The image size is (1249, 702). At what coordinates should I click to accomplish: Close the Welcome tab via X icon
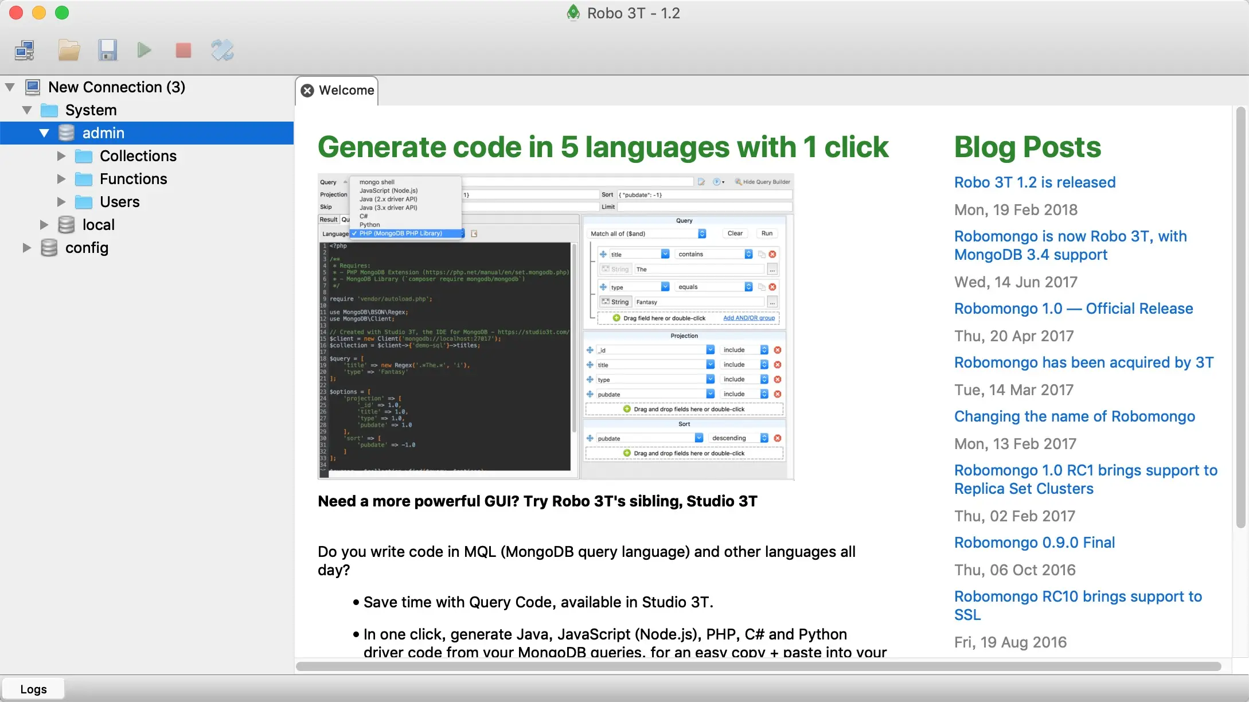(307, 91)
